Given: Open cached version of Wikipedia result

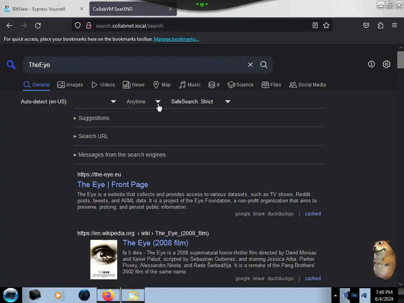Looking at the screenshot, I should coord(313,279).
